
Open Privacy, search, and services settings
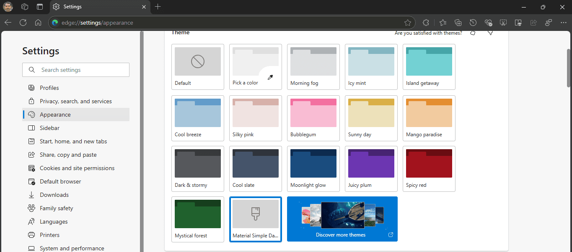pos(75,101)
